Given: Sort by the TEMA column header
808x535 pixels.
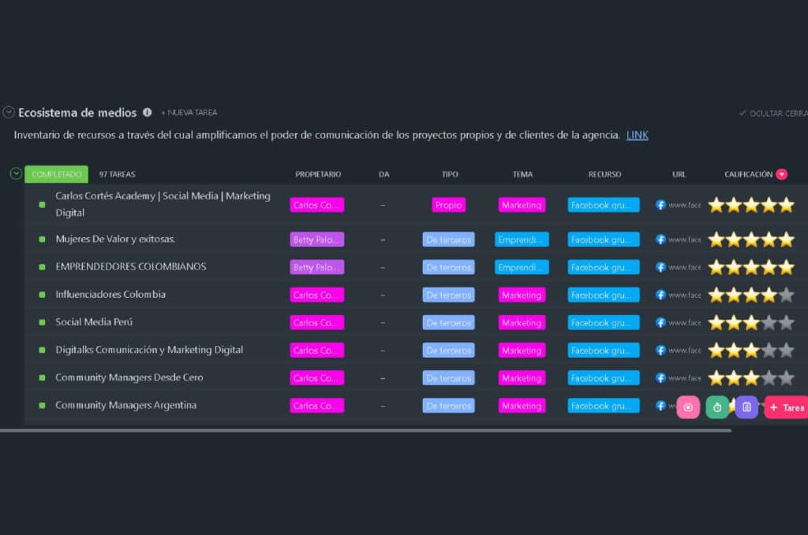Looking at the screenshot, I should [x=522, y=174].
